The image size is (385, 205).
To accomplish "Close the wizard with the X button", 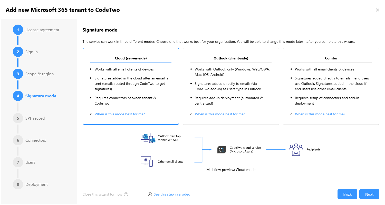I will point(377,10).
